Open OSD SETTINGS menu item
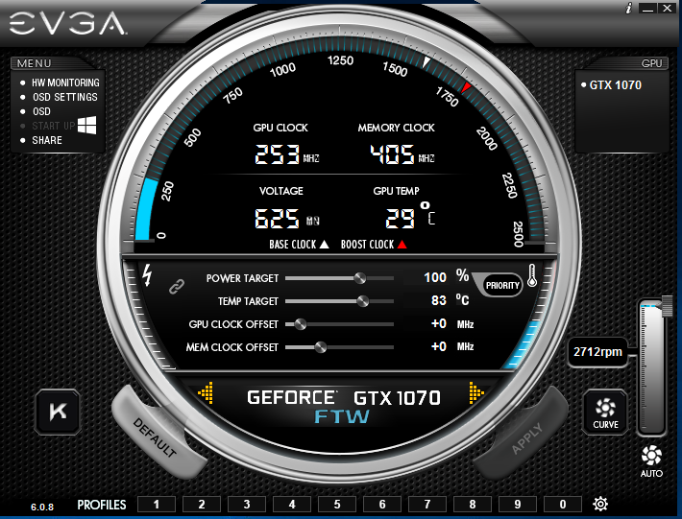Screen dimensions: 682x519 [64, 97]
